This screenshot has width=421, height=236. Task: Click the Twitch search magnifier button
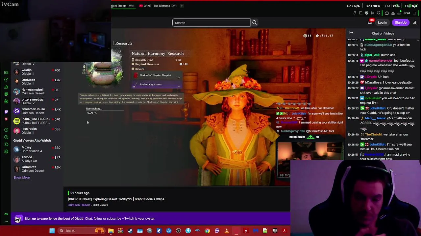coord(255,23)
